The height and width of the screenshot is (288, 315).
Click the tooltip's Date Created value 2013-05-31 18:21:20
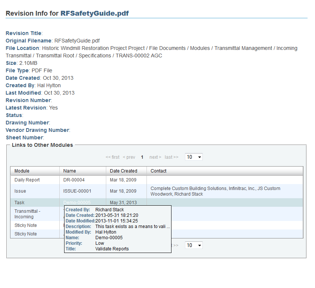point(117,215)
